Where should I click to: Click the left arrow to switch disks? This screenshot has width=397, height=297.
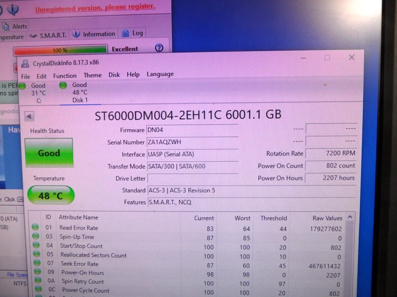pos(29,116)
